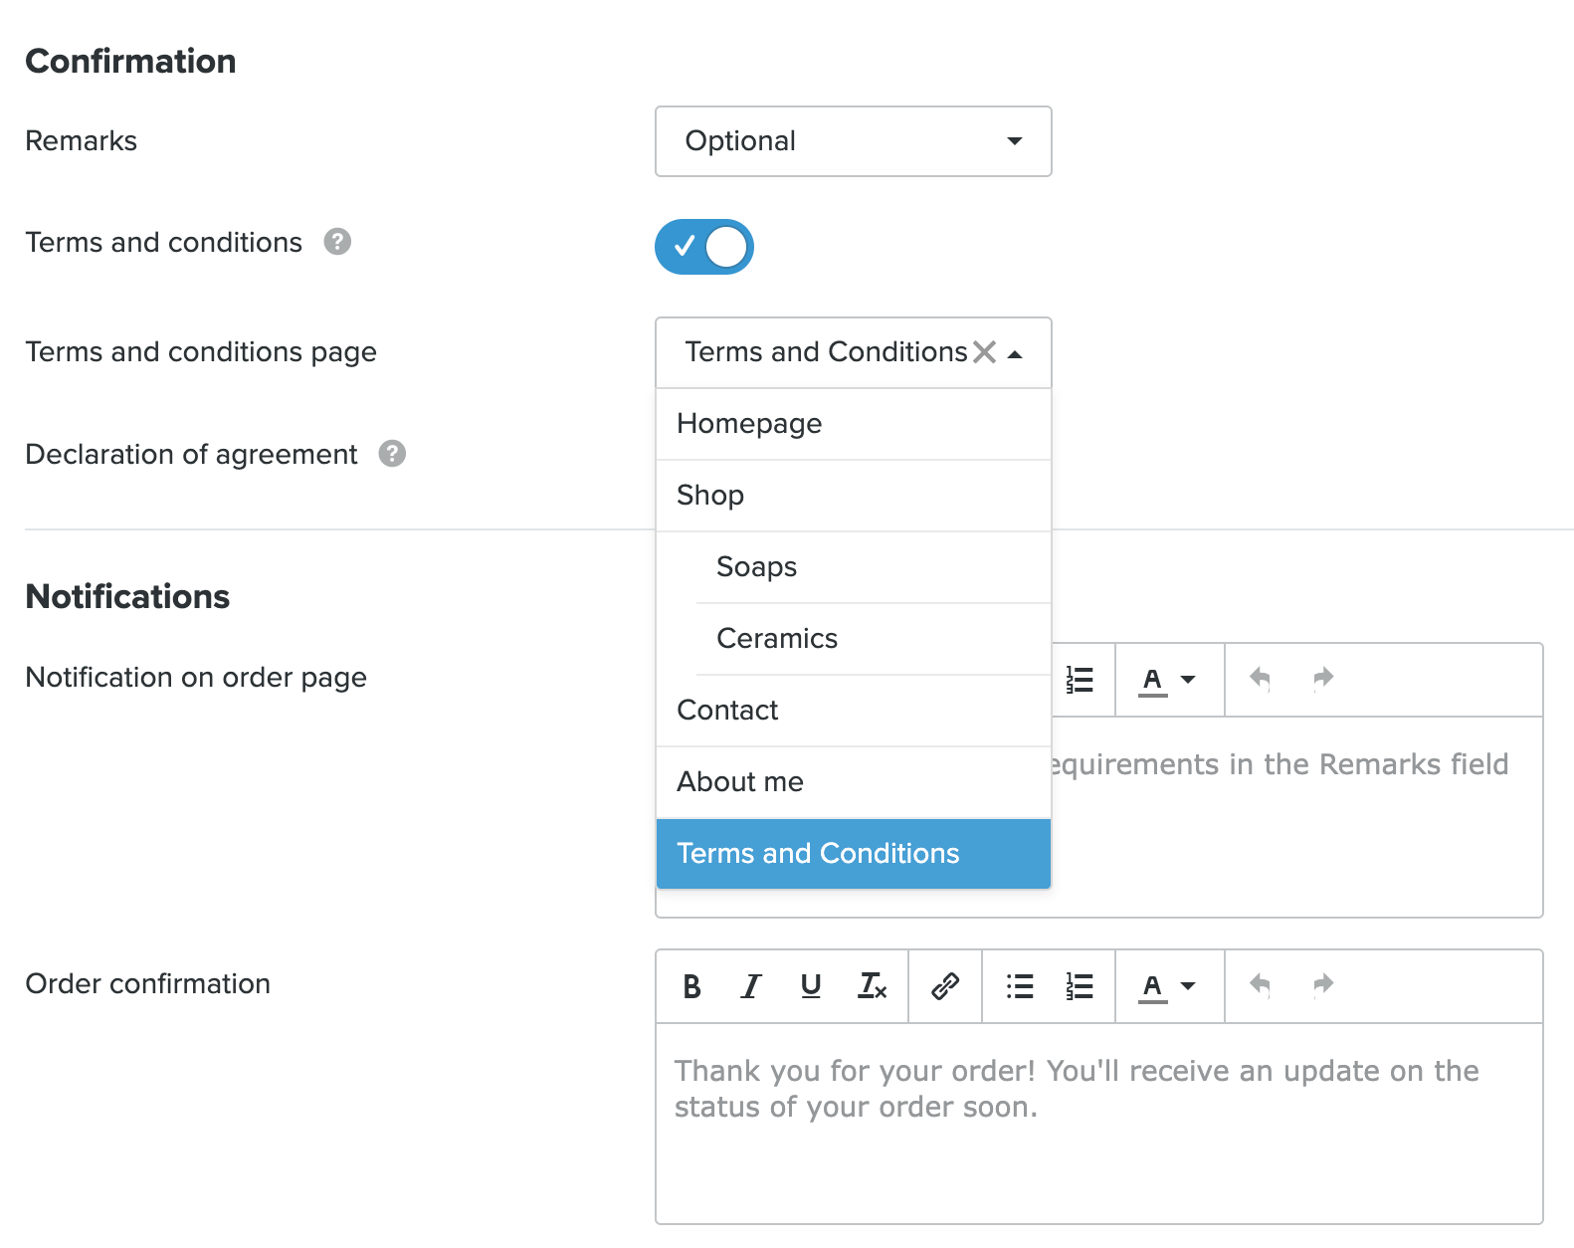Image resolution: width=1574 pixels, height=1248 pixels.
Task: Collapse the Terms and conditions page dropdown
Action: click(x=1015, y=353)
